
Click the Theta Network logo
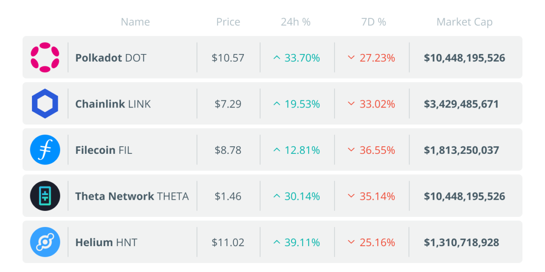(45, 196)
